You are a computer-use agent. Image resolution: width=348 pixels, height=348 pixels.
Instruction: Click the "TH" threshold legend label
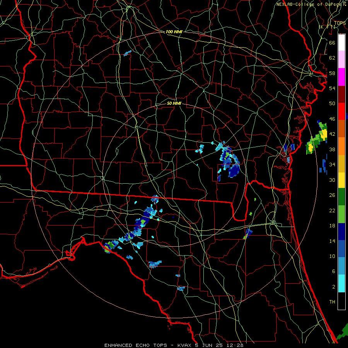(x=332, y=302)
